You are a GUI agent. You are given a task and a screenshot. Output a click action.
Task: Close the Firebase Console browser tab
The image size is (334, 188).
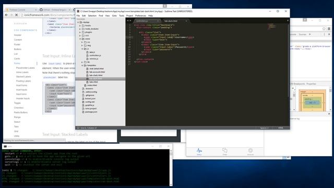tap(35, 10)
